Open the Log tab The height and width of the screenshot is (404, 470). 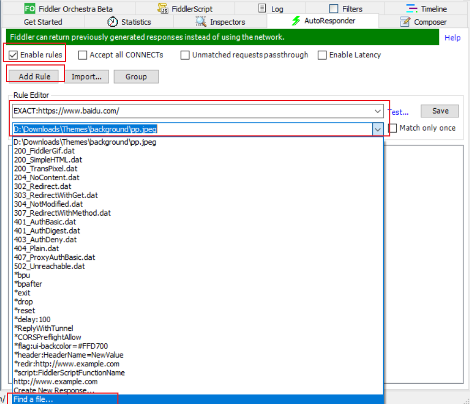tap(270, 9)
